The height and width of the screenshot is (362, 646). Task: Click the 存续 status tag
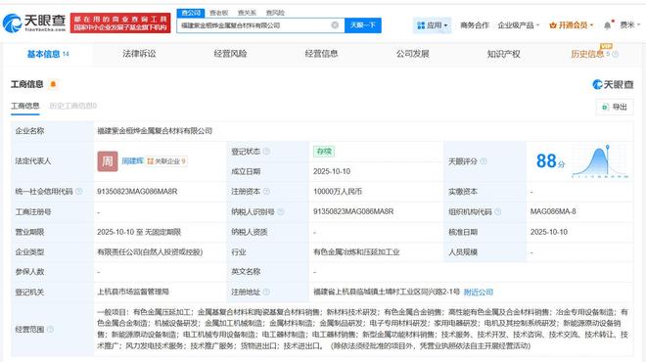pyautogui.click(x=324, y=152)
